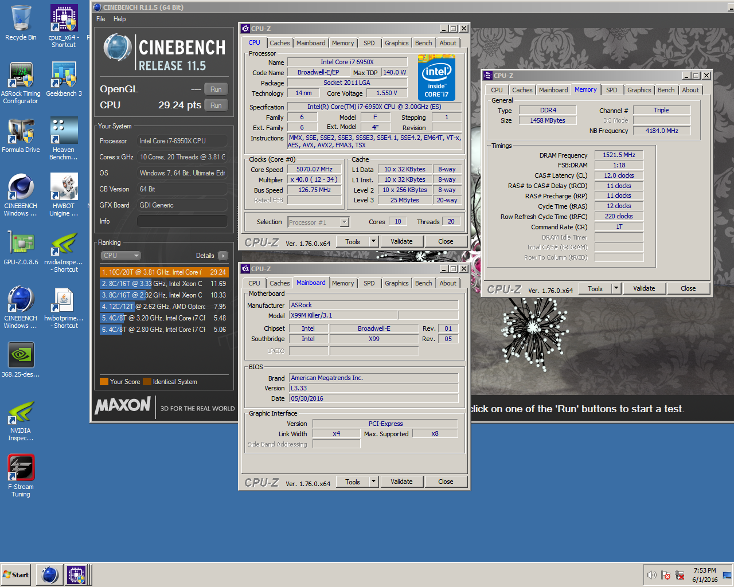This screenshot has width=734, height=587.
Task: Open the Cinebench File menu
Action: click(101, 19)
